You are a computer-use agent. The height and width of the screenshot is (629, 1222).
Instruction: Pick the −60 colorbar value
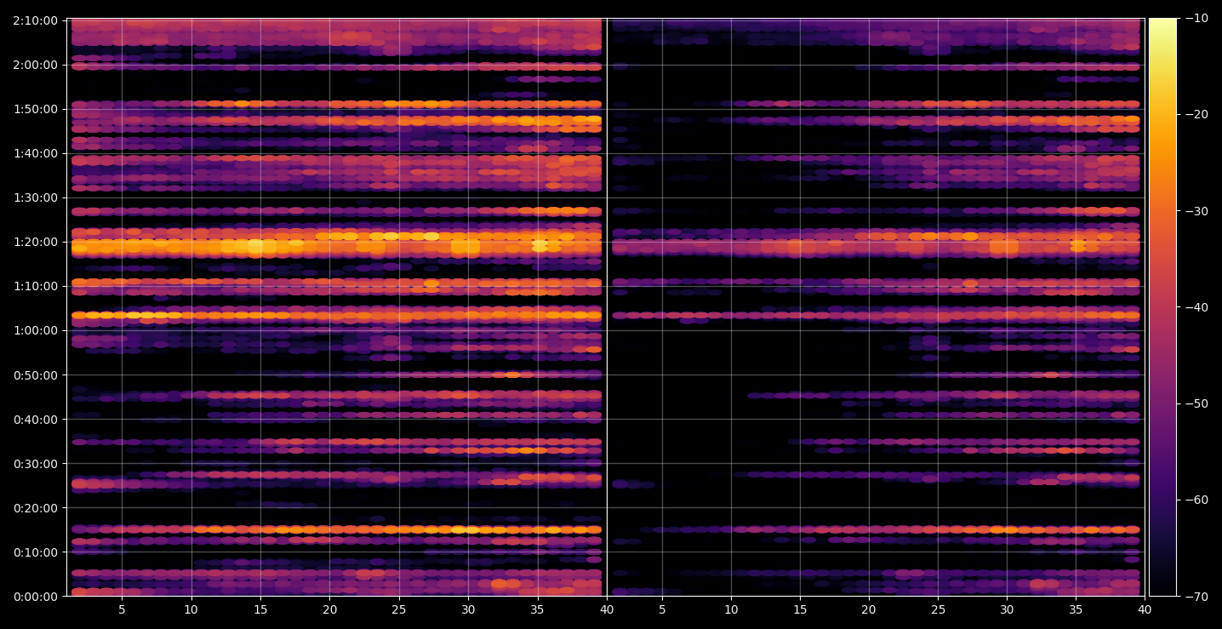(x=1196, y=500)
